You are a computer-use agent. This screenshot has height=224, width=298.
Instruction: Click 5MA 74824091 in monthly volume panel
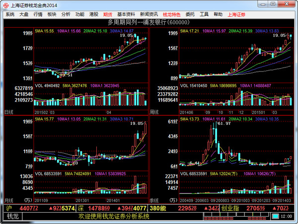coord(78,174)
